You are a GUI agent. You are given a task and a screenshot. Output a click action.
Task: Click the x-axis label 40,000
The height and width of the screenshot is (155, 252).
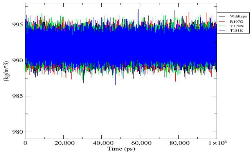103,143
